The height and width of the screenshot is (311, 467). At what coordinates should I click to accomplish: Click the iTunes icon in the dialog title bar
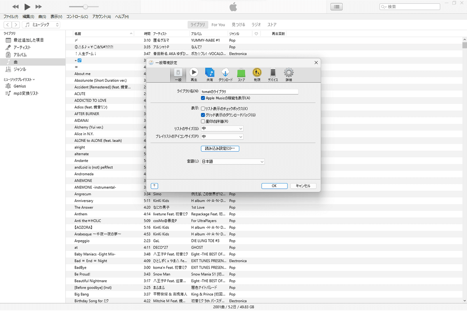(x=151, y=63)
